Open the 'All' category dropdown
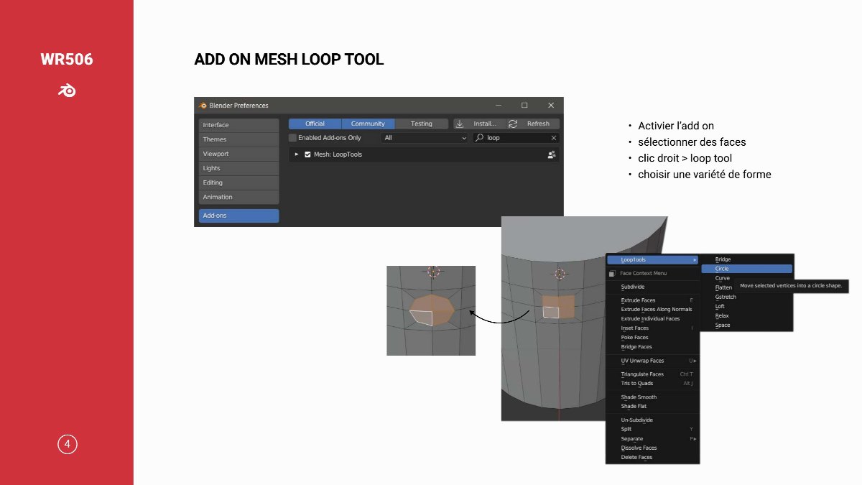The image size is (862, 485). coord(425,138)
